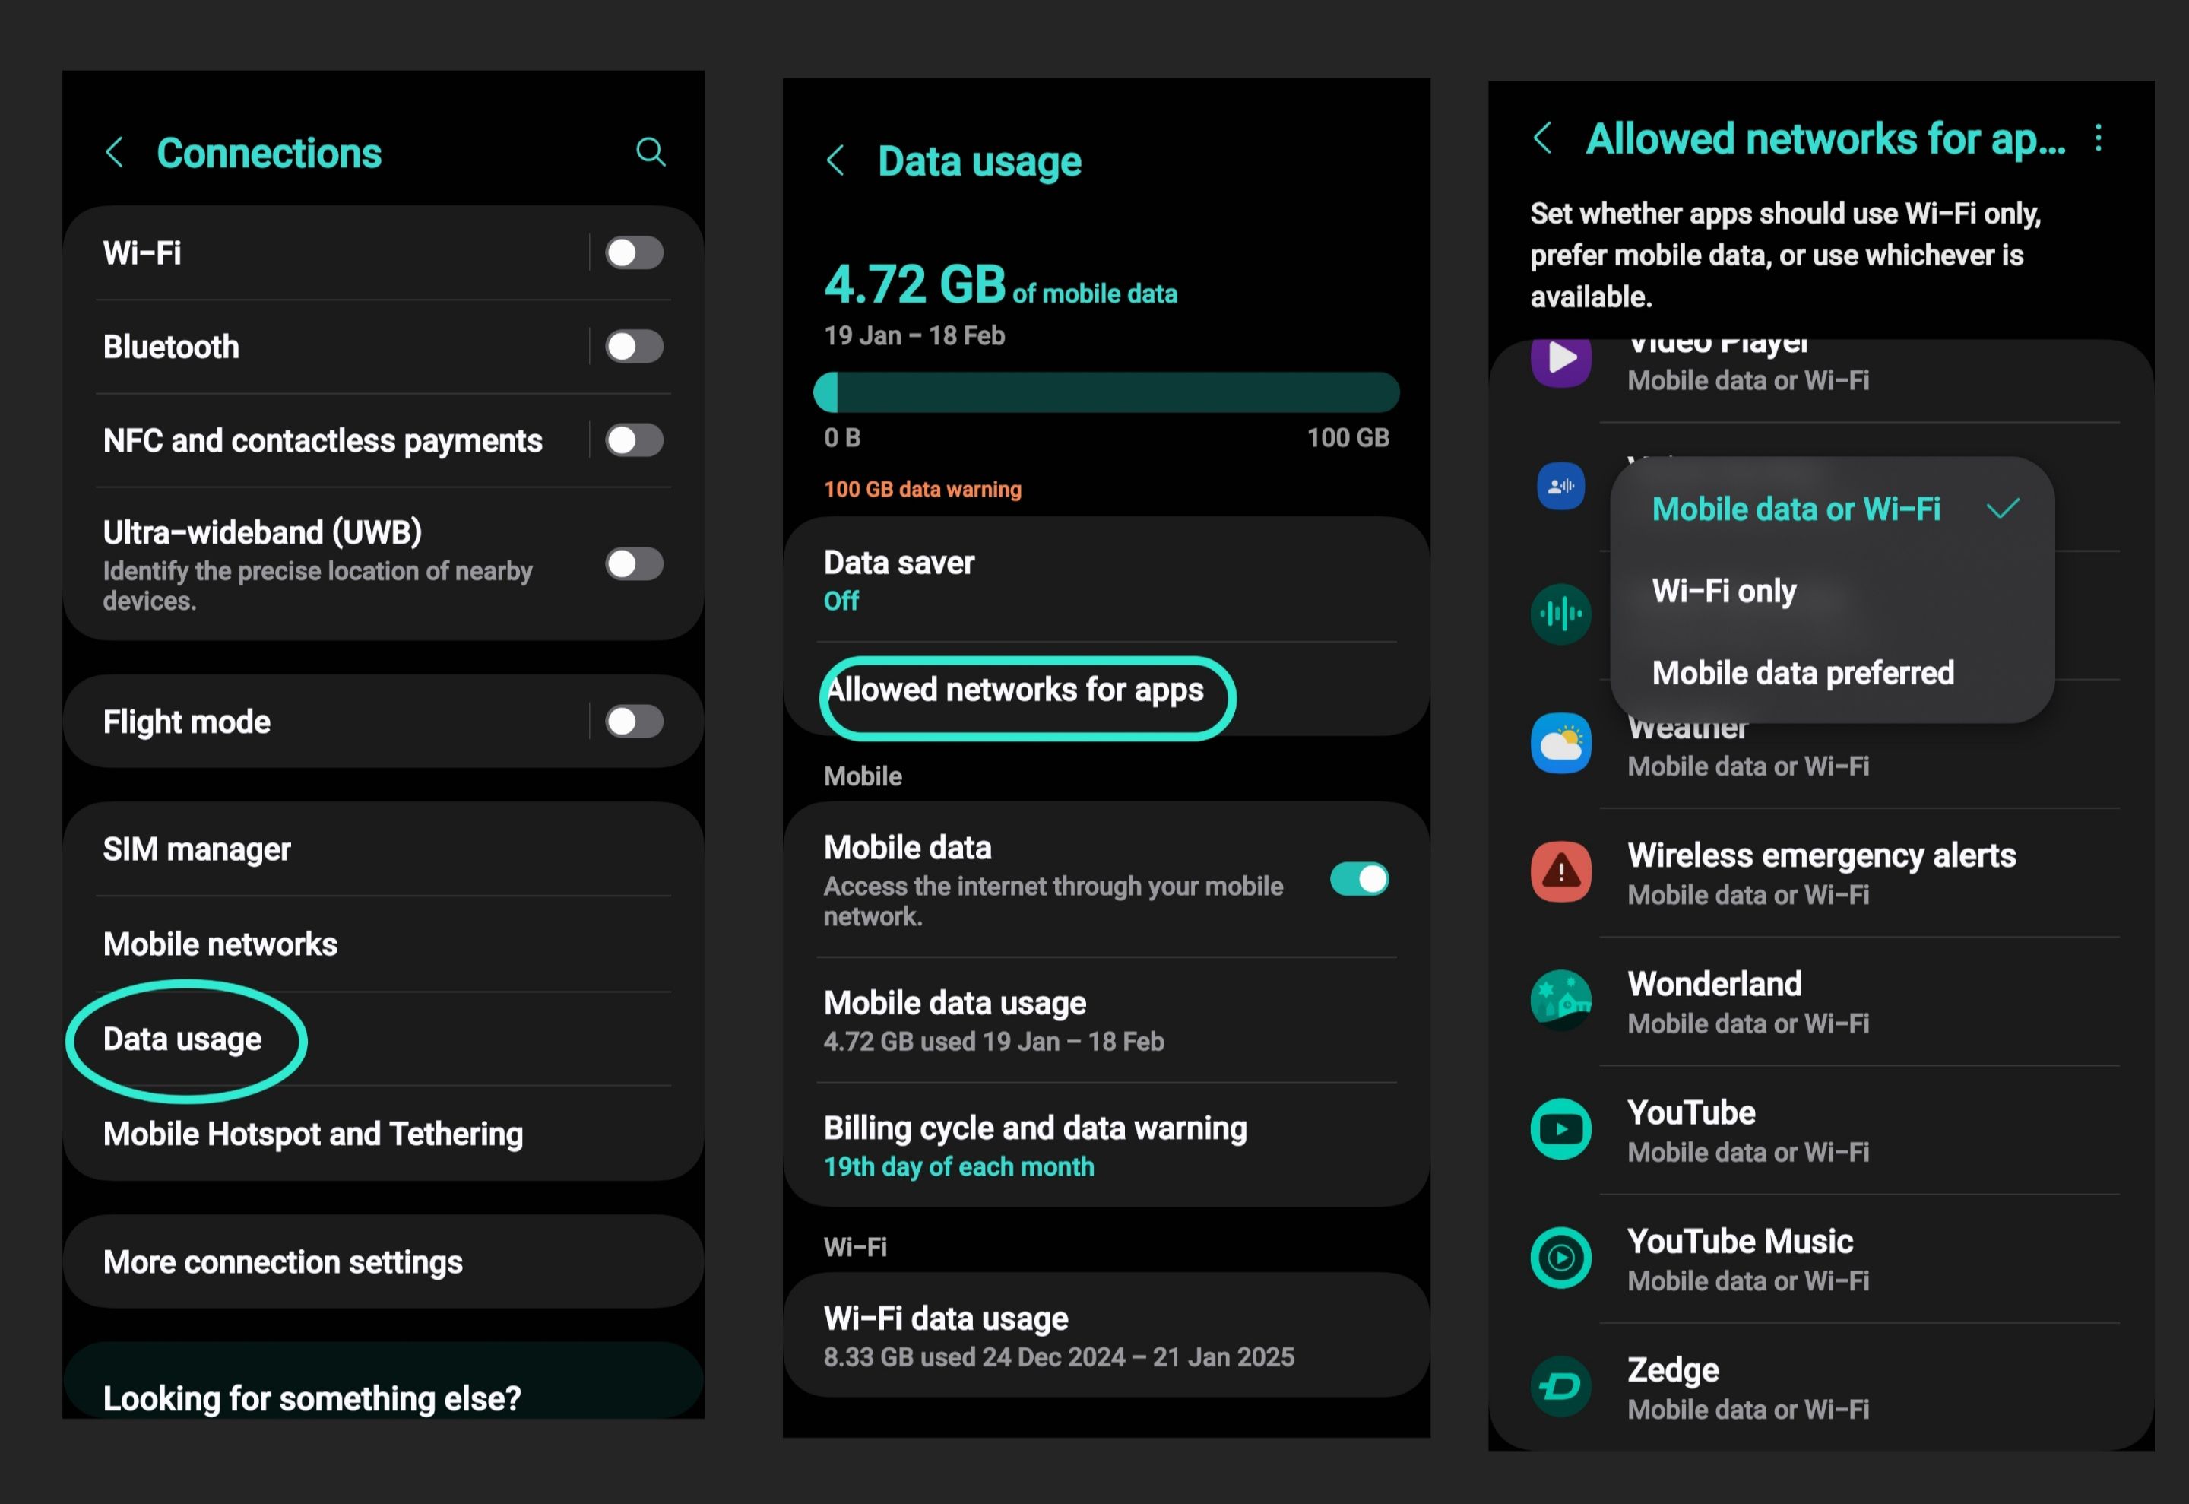
Task: Open Billing cycle and data warning
Action: [x=1034, y=1145]
